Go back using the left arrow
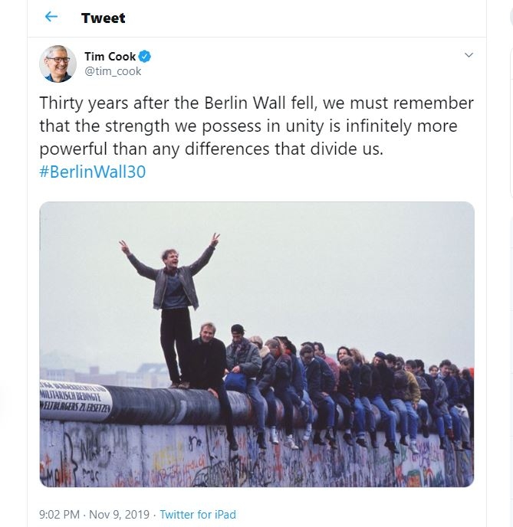 [51, 17]
